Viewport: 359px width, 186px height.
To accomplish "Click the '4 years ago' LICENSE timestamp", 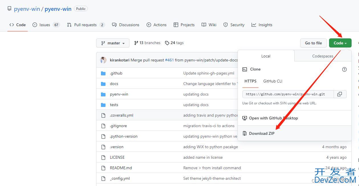I will tap(336, 157).
